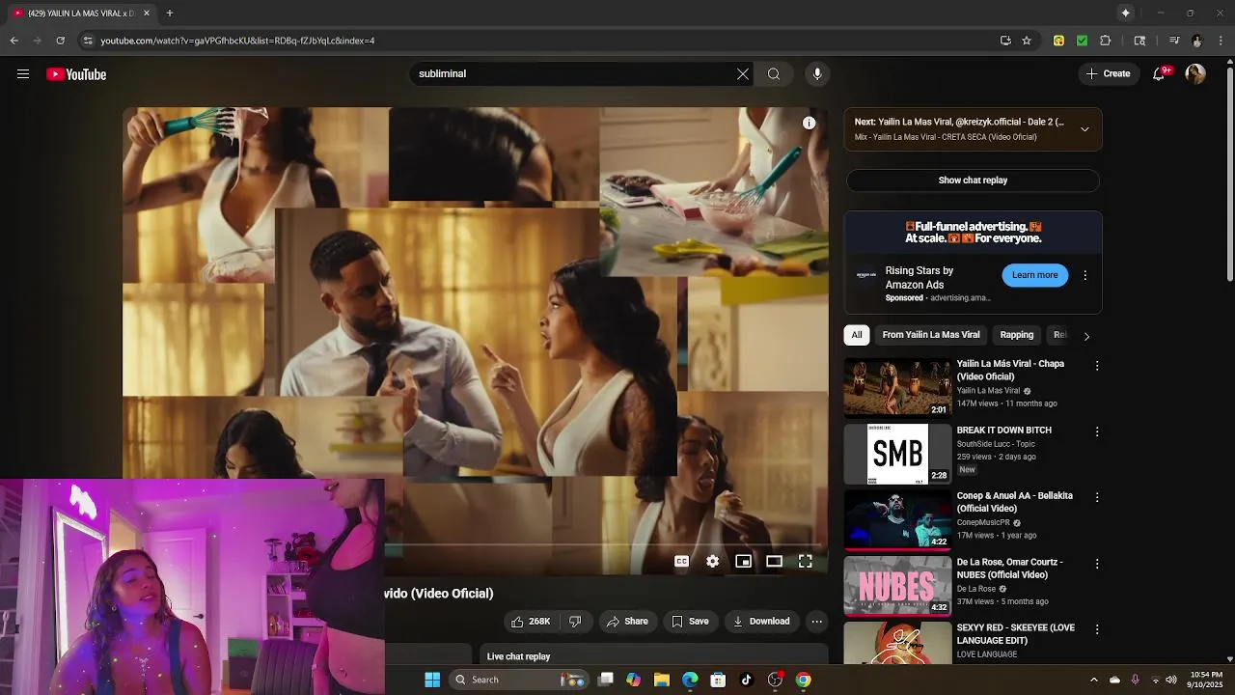Viewport: 1235px width, 695px height.
Task: Open Chrome media controls icon
Action: (x=1174, y=41)
